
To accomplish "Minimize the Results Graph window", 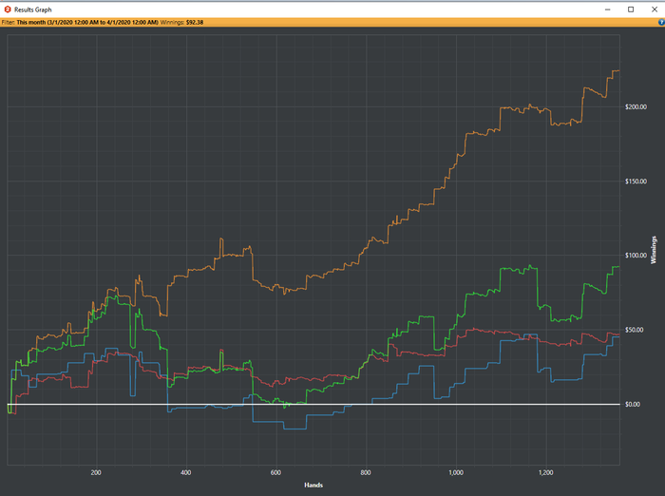I will coord(608,10).
